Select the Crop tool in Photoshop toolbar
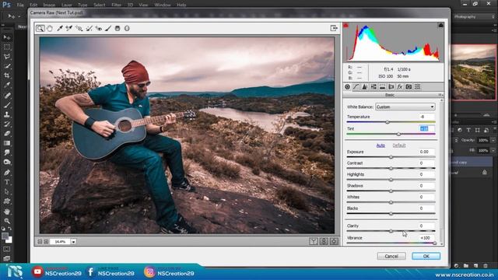 (x=7, y=75)
